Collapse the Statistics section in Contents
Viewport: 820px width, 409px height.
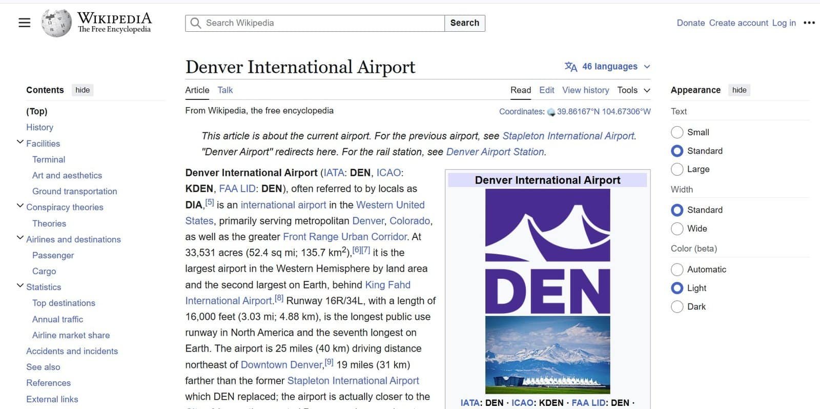click(x=20, y=286)
